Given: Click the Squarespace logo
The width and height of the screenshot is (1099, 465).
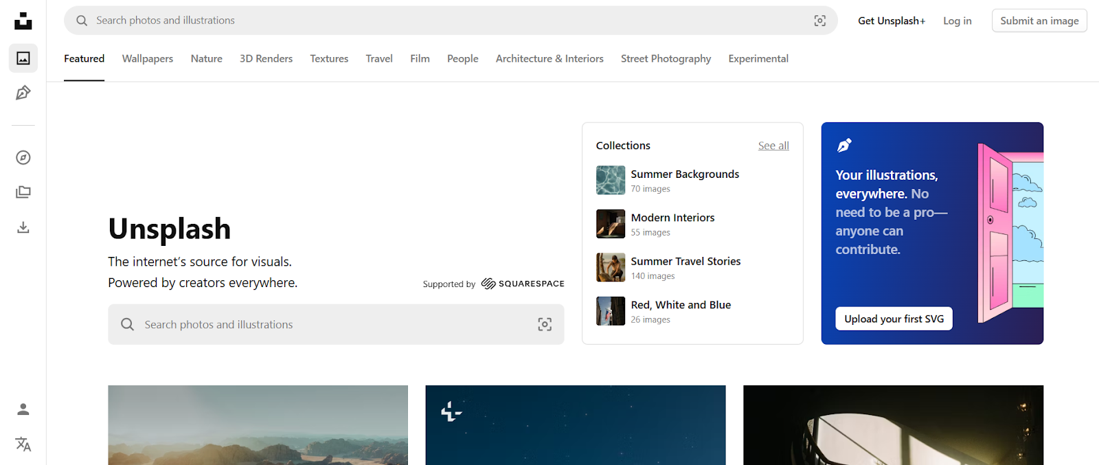Looking at the screenshot, I should (x=523, y=284).
